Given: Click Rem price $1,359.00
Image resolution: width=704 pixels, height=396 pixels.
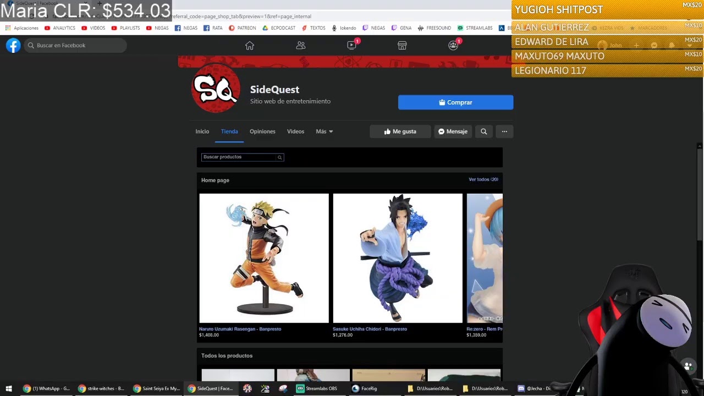Looking at the screenshot, I should pyautogui.click(x=476, y=335).
